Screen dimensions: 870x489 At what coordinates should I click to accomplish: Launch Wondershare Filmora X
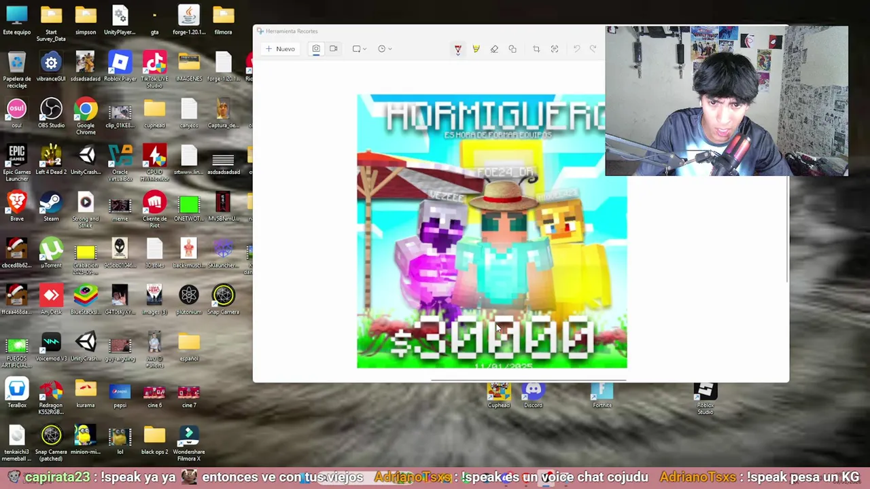pos(189,442)
